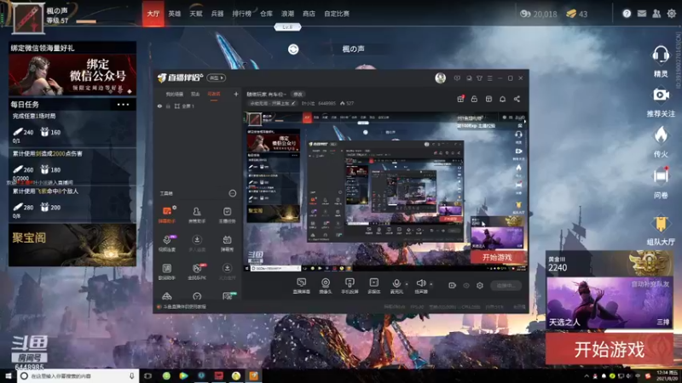Screen dimensions: 682x383
Task: Toggle the eye visibility of 全屏 1 source
Action: (x=159, y=106)
